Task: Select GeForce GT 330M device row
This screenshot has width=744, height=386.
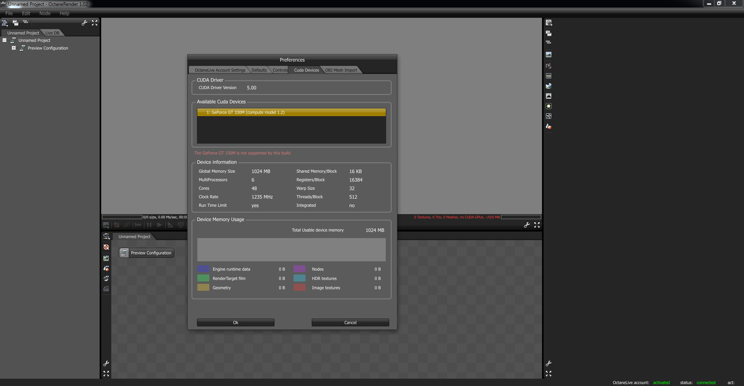Action: coord(292,112)
